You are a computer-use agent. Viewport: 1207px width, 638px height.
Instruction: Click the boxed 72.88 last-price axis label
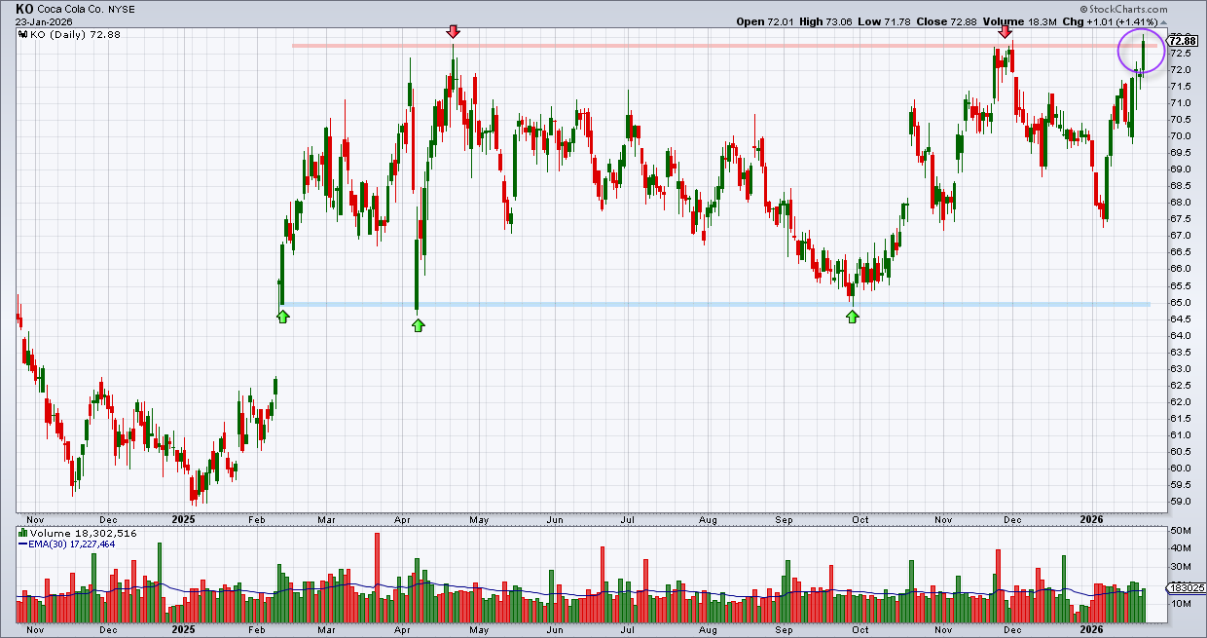click(1182, 40)
